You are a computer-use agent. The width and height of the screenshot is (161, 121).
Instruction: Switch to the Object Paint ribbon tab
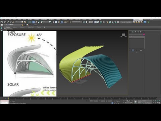click(31, 27)
